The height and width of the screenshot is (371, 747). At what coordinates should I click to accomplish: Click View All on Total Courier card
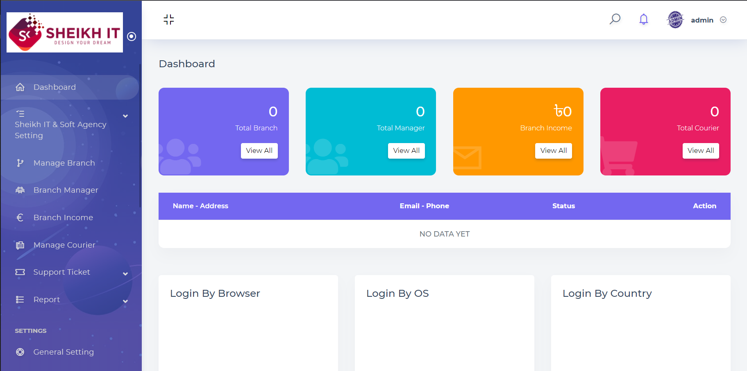(x=700, y=150)
